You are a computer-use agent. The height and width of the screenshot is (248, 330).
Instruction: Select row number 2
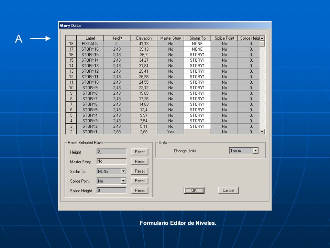71,132
